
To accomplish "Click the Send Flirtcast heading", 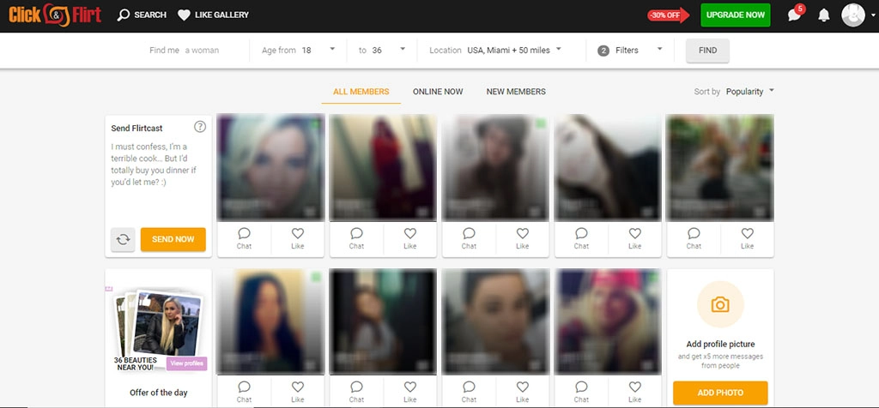I will click(136, 129).
